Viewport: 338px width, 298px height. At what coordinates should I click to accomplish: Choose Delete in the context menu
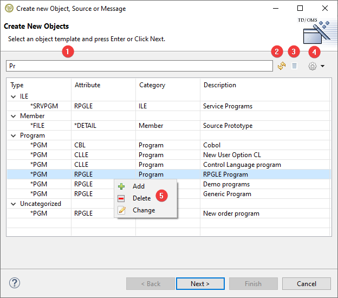point(141,198)
